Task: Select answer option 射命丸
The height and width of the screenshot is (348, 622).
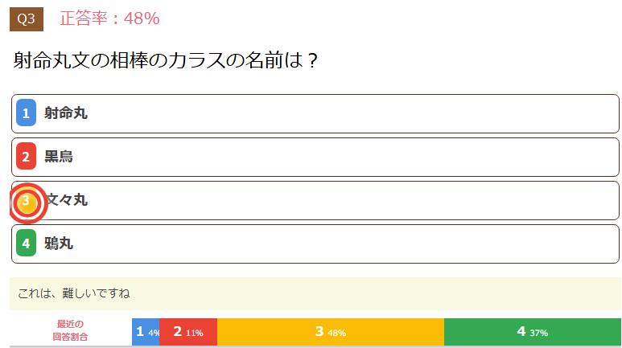Action: tap(66, 114)
